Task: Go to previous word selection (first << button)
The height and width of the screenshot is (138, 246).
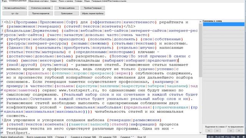Action: click(209, 130)
